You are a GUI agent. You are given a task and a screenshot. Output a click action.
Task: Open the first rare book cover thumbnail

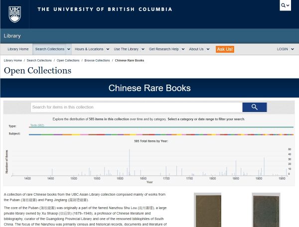(207, 210)
